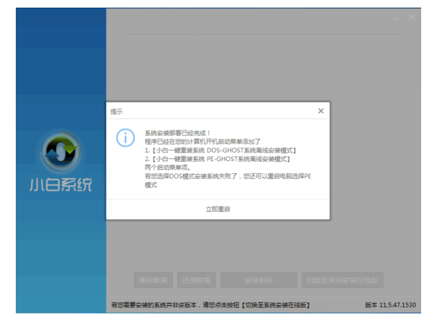Viewport: 426px width, 321px height.
Task: Click the blue info icon in the dialog
Action: pyautogui.click(x=125, y=138)
